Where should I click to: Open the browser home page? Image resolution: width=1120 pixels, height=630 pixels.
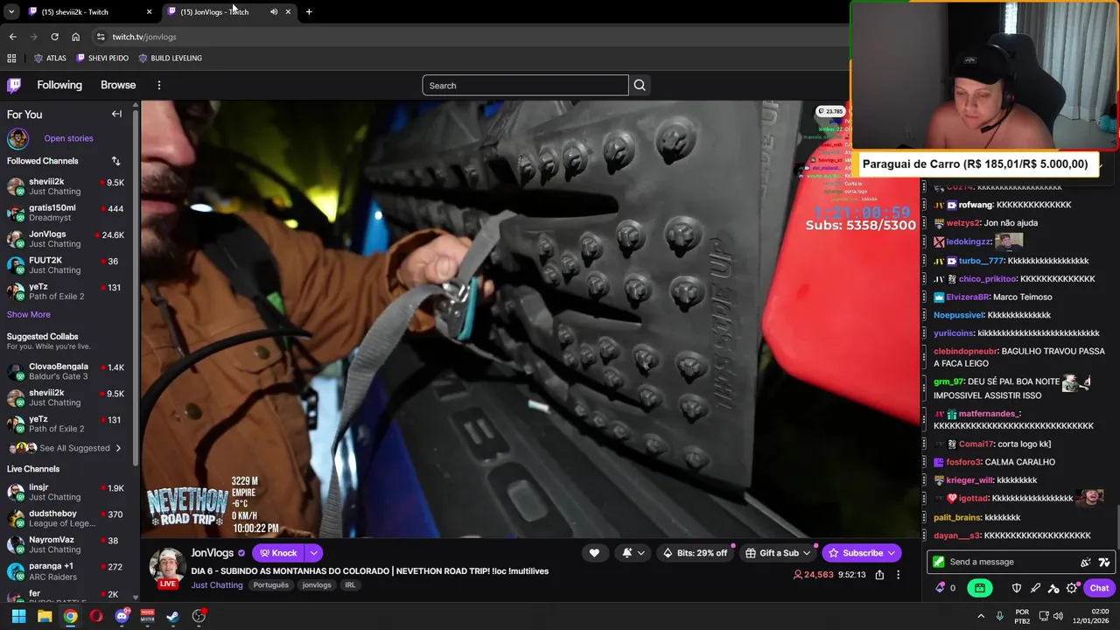tap(75, 37)
